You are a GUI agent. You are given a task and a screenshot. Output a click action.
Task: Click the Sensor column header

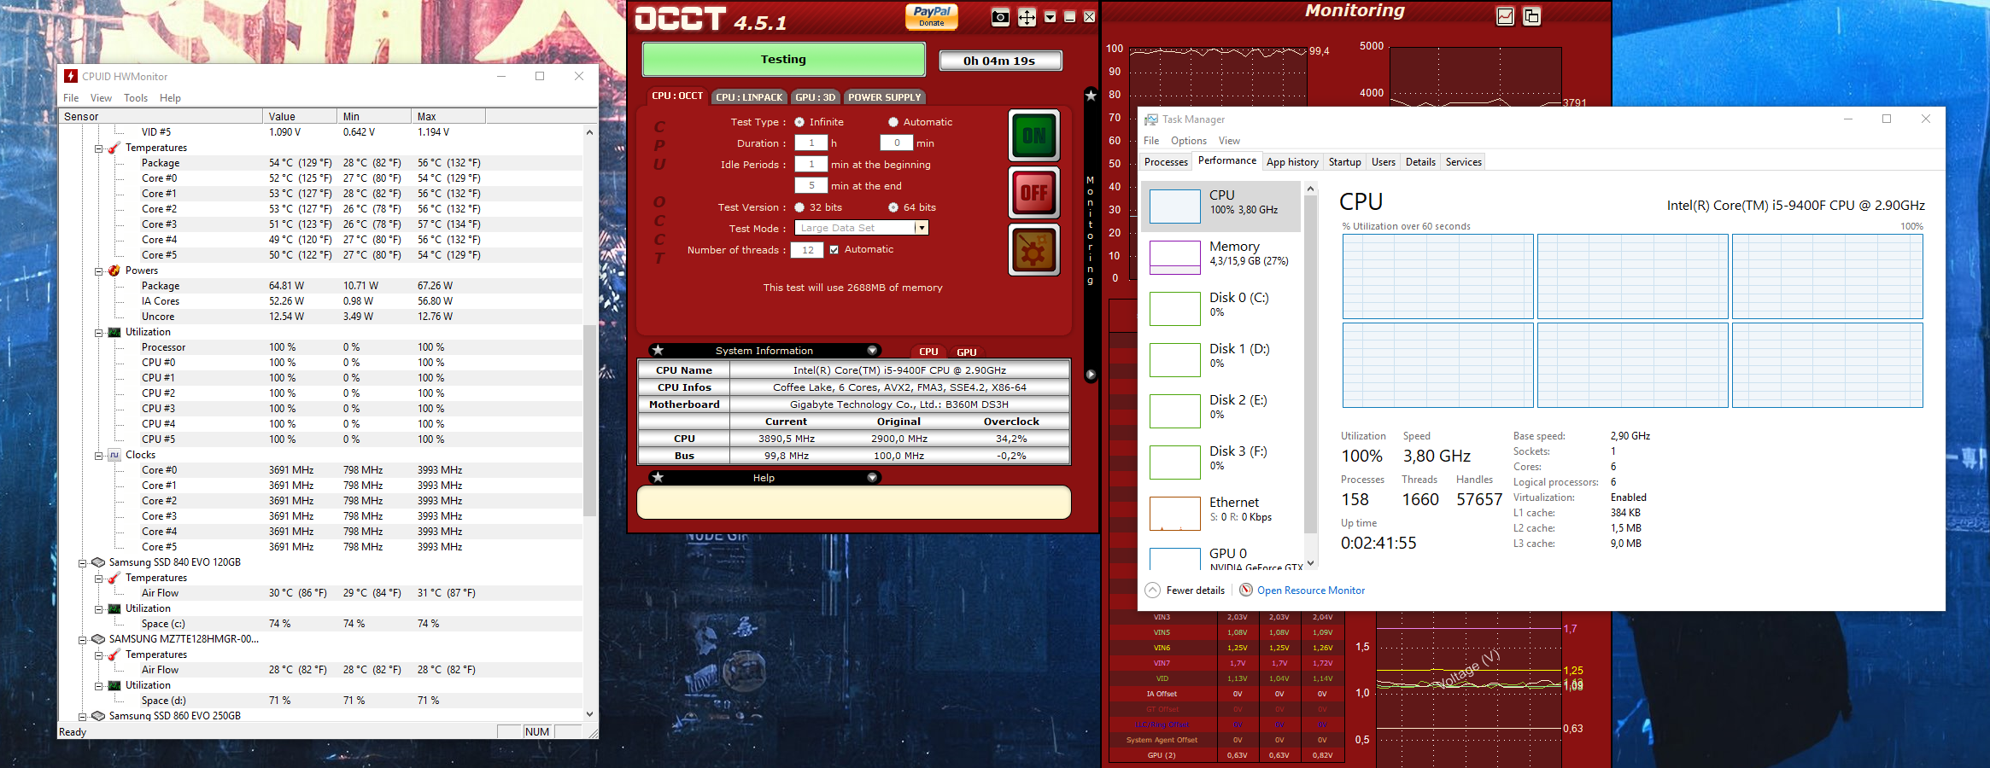click(161, 116)
